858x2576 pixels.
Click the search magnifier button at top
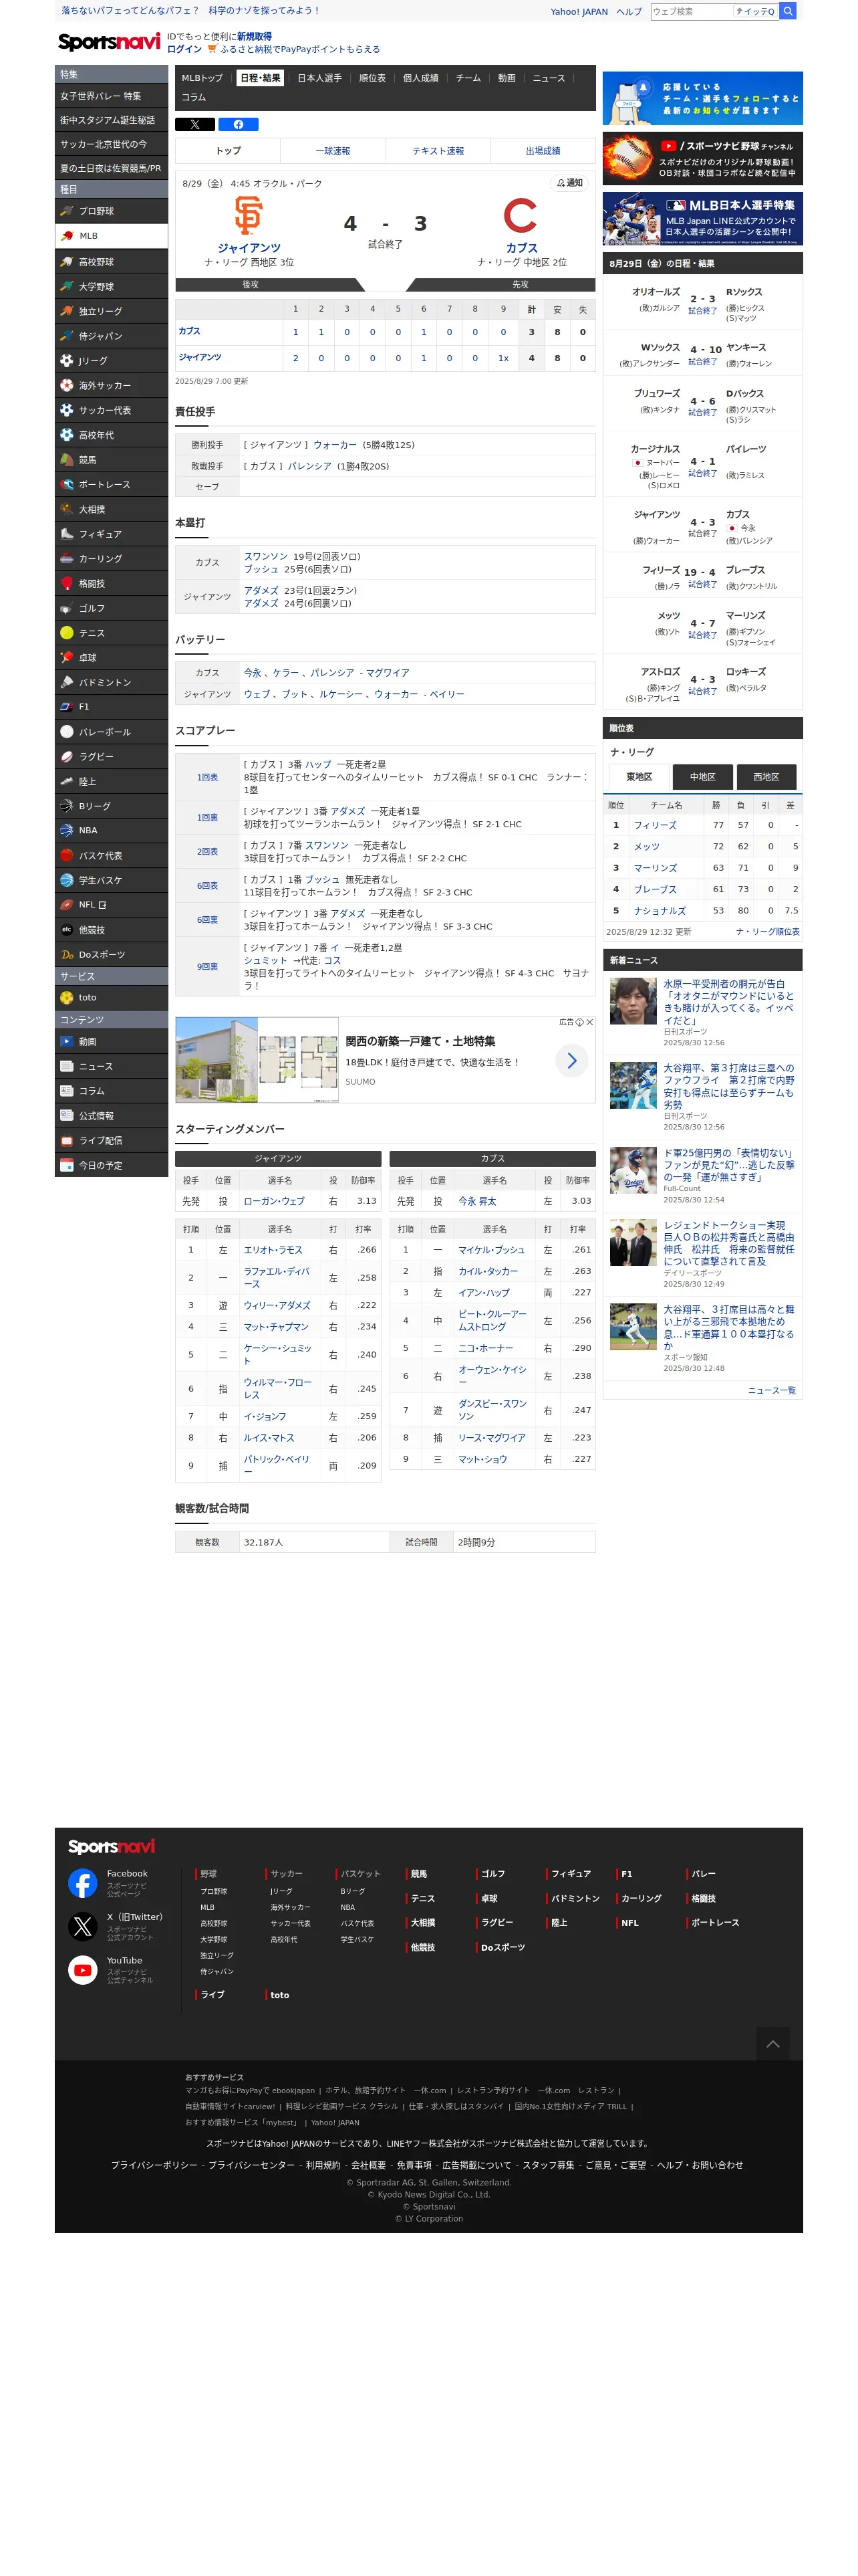point(787,11)
